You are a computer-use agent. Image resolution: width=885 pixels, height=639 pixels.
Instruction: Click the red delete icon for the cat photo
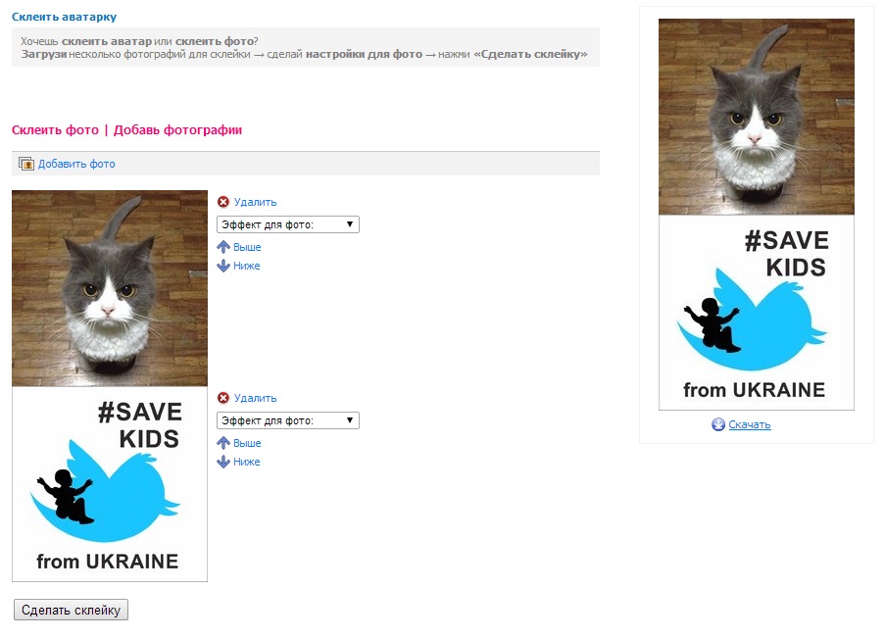point(223,202)
